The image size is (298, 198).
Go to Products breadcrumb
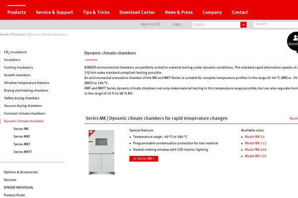18,35
